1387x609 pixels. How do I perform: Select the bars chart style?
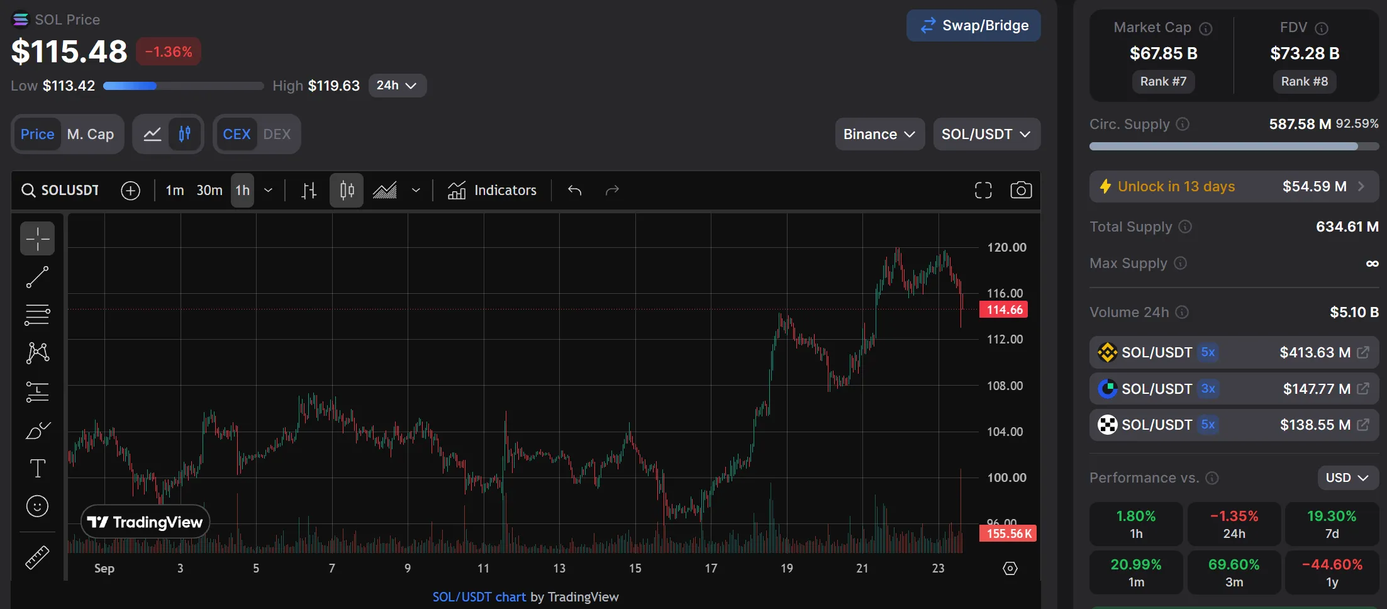308,191
